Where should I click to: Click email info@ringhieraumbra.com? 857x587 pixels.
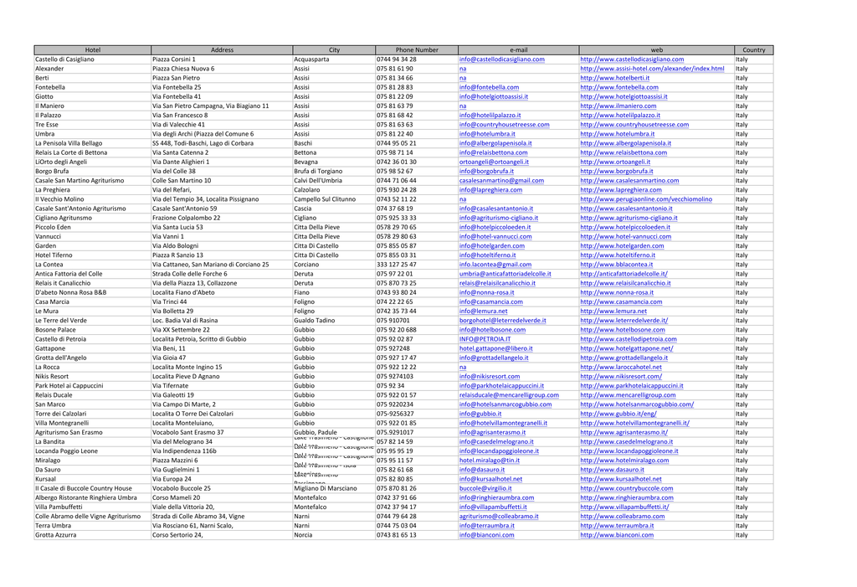coord(497,497)
